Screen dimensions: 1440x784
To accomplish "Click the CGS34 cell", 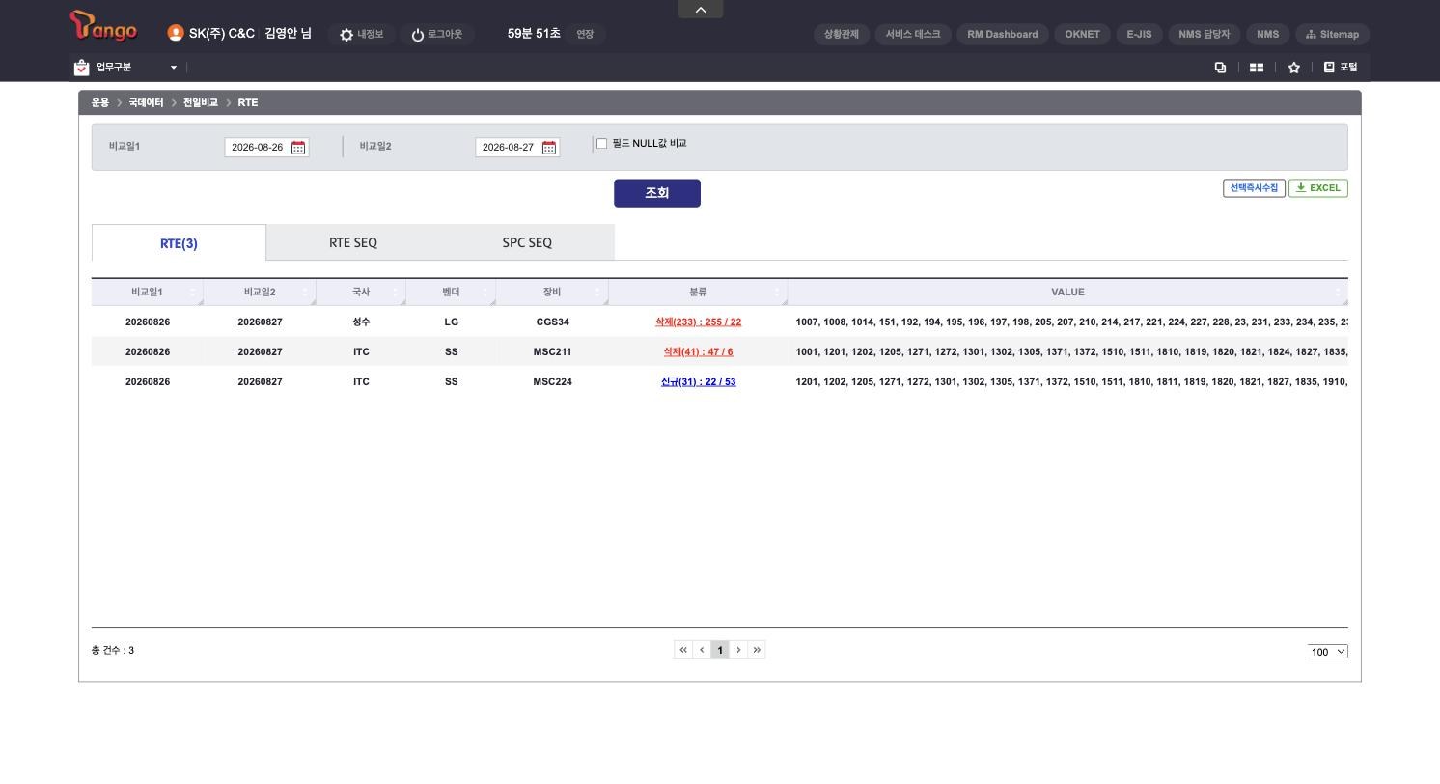I will click(x=552, y=322).
